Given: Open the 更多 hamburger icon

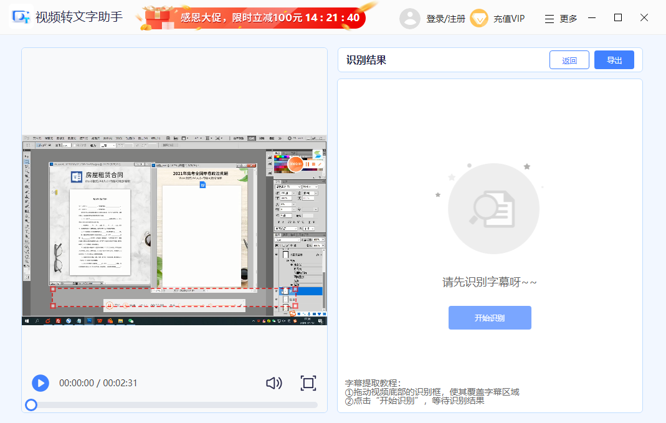Looking at the screenshot, I should click(x=551, y=18).
